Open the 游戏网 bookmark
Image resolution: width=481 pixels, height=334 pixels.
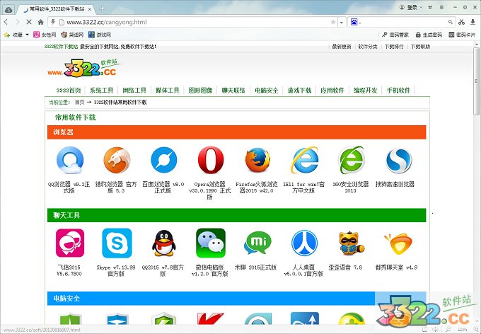point(100,35)
